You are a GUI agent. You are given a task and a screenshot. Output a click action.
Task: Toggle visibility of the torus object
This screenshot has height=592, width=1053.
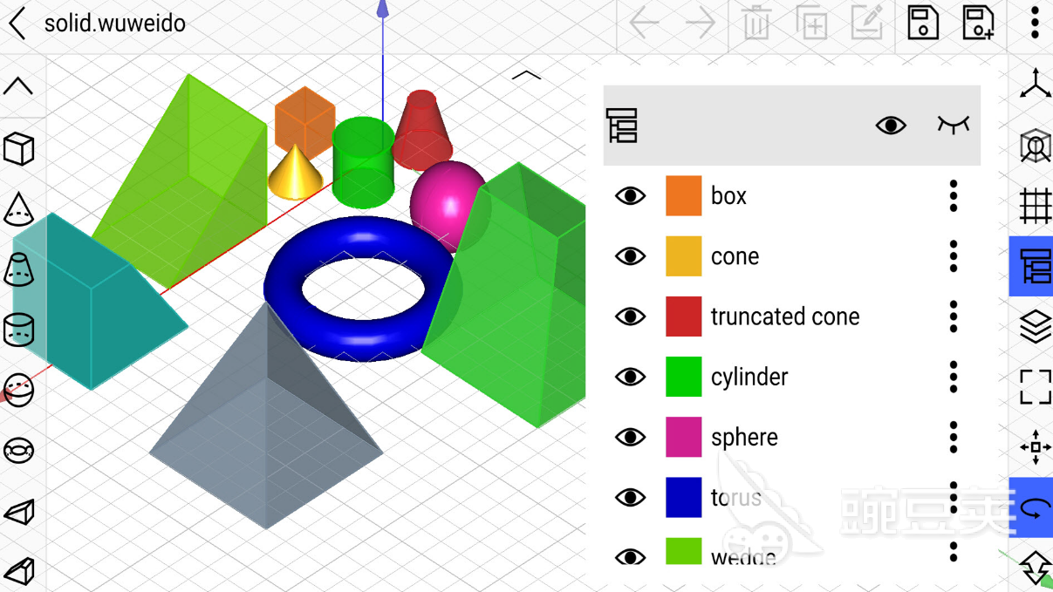click(x=630, y=497)
